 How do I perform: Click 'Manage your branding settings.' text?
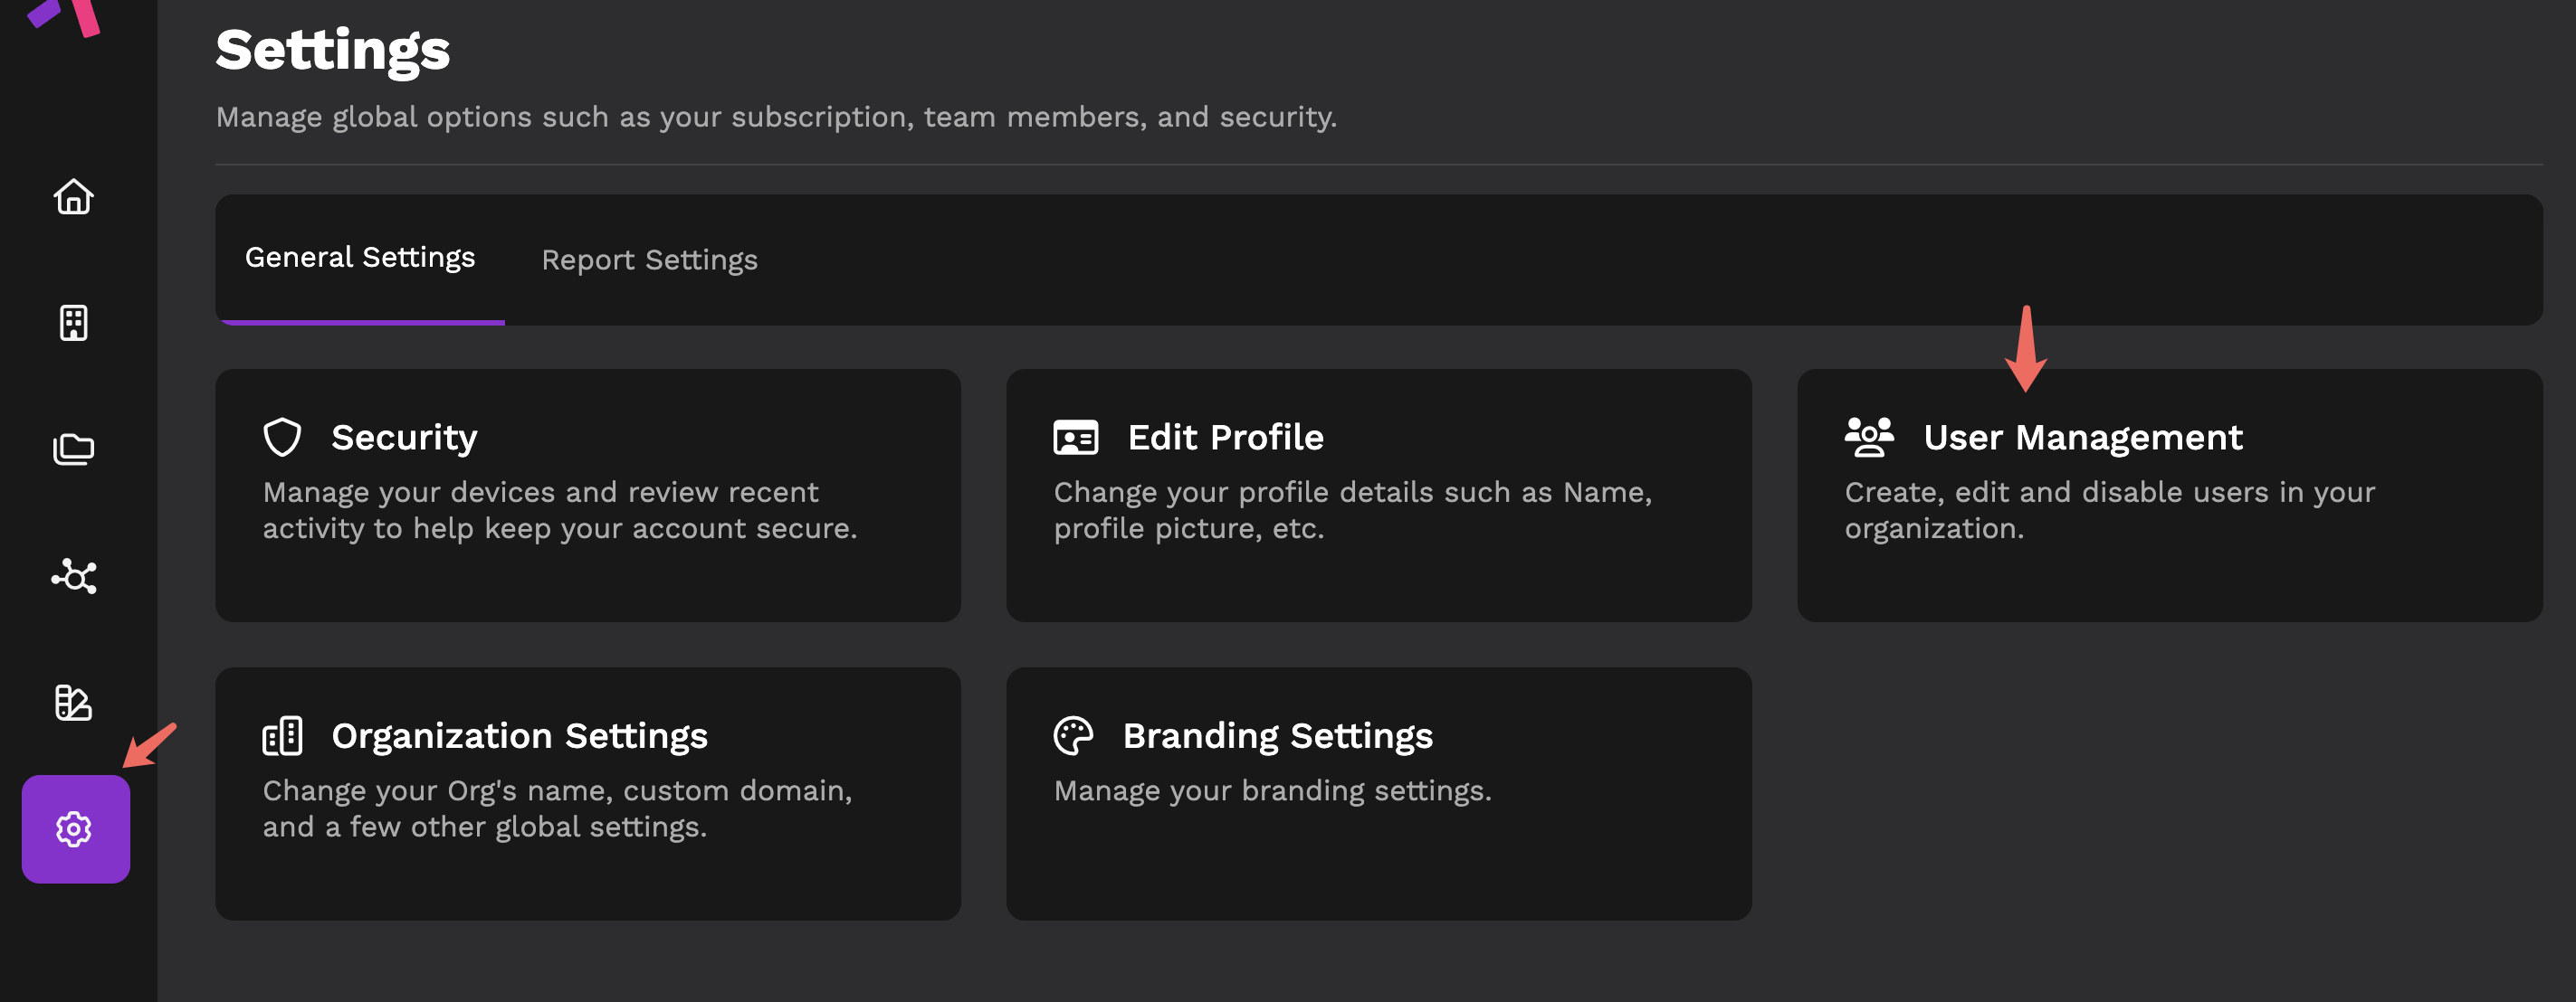(x=1272, y=791)
